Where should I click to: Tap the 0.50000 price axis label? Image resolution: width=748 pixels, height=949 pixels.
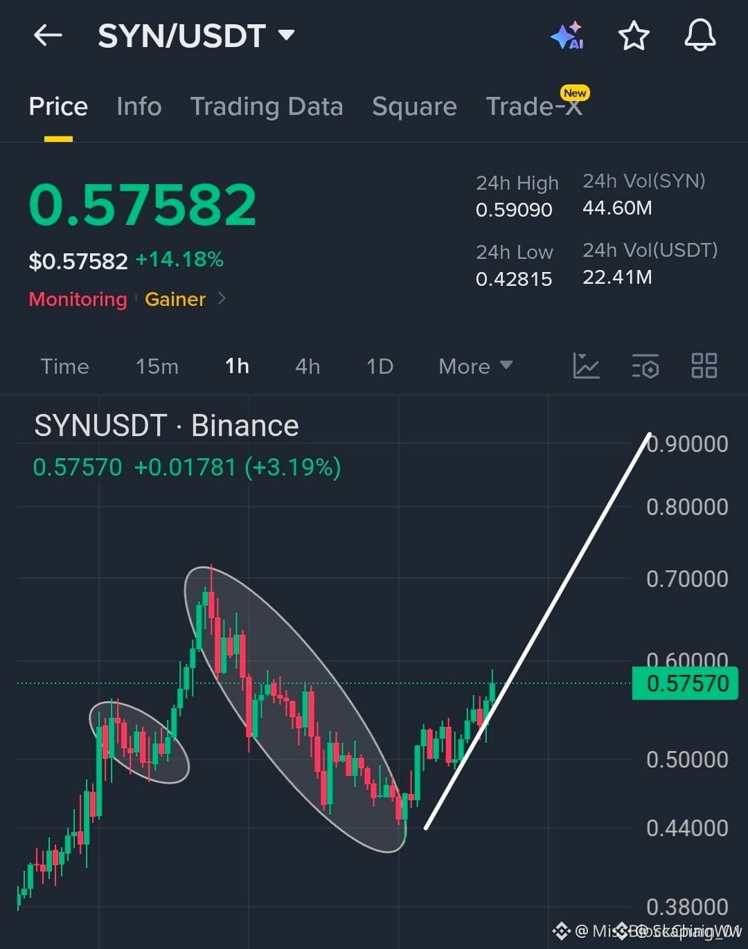[687, 759]
